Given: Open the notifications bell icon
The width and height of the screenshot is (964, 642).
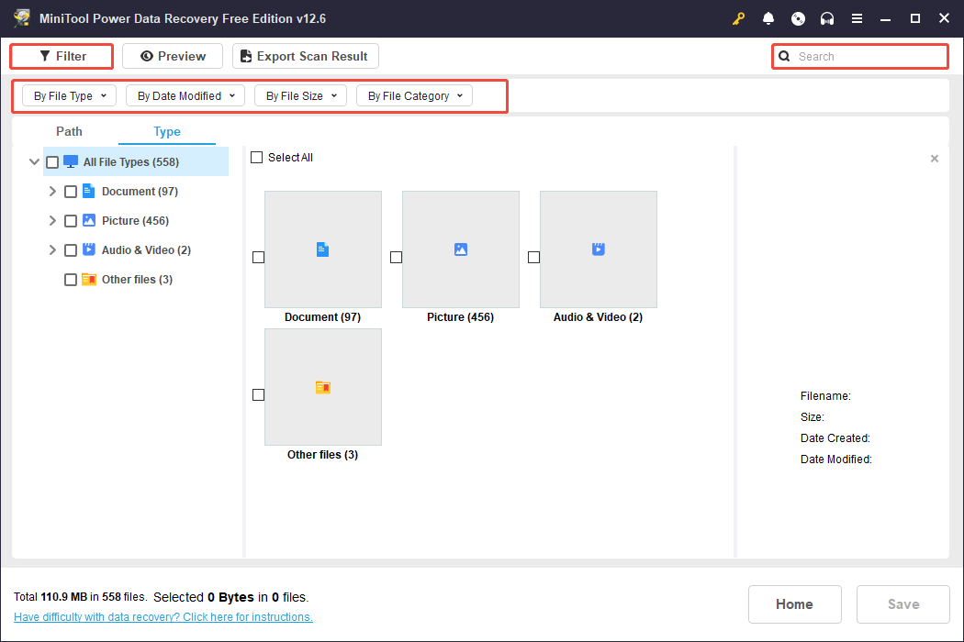Looking at the screenshot, I should (x=768, y=18).
